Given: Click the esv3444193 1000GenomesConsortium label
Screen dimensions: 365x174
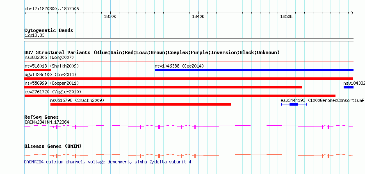Looking at the screenshot, I should coord(323,100).
